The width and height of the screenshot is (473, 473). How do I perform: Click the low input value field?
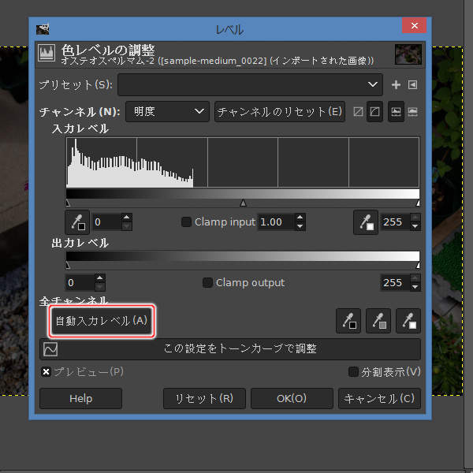pyautogui.click(x=106, y=222)
